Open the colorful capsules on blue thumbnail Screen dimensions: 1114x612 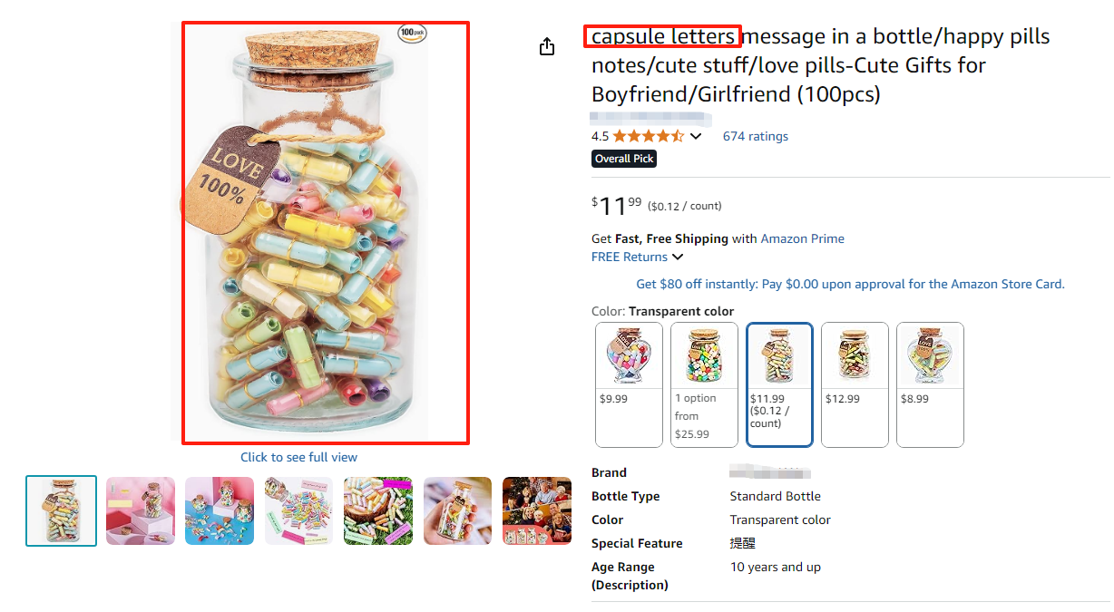pyautogui.click(x=219, y=510)
